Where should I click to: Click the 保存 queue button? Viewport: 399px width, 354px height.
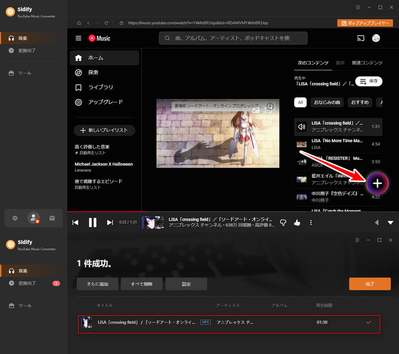point(369,81)
